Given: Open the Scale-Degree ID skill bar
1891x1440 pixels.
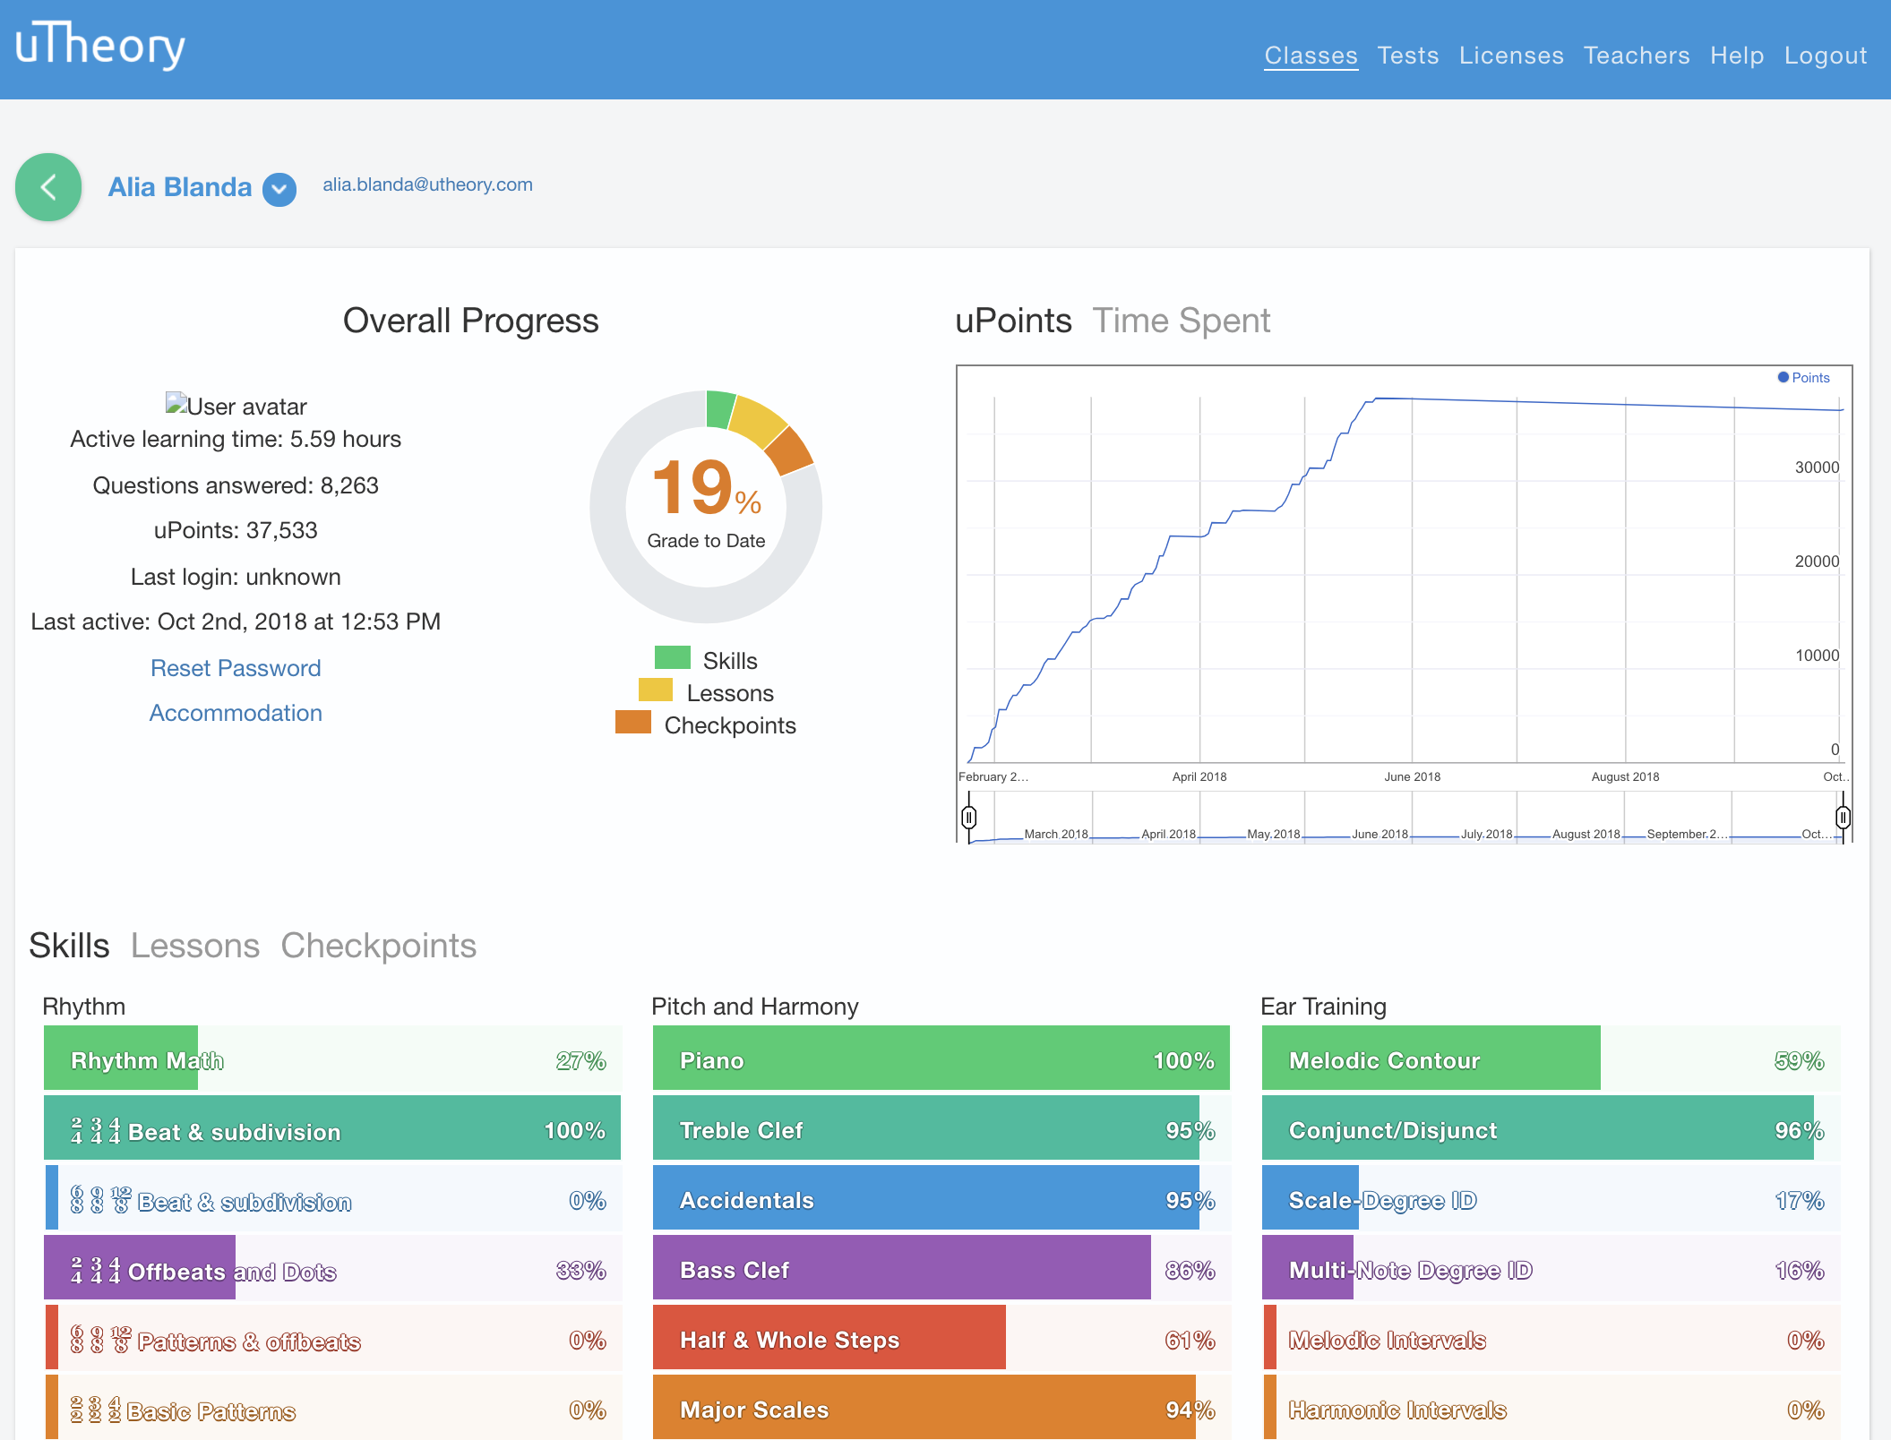Looking at the screenshot, I should (1551, 1198).
